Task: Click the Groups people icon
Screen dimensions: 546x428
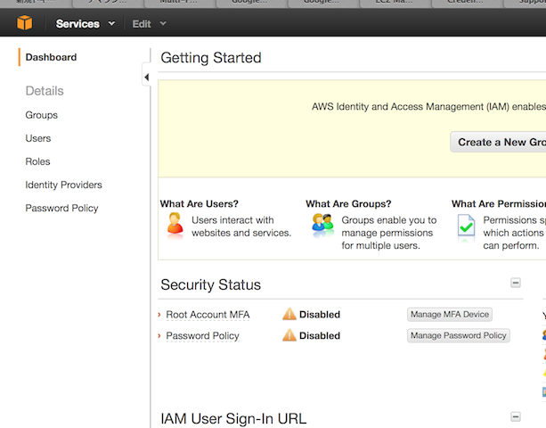Action: 322,226
